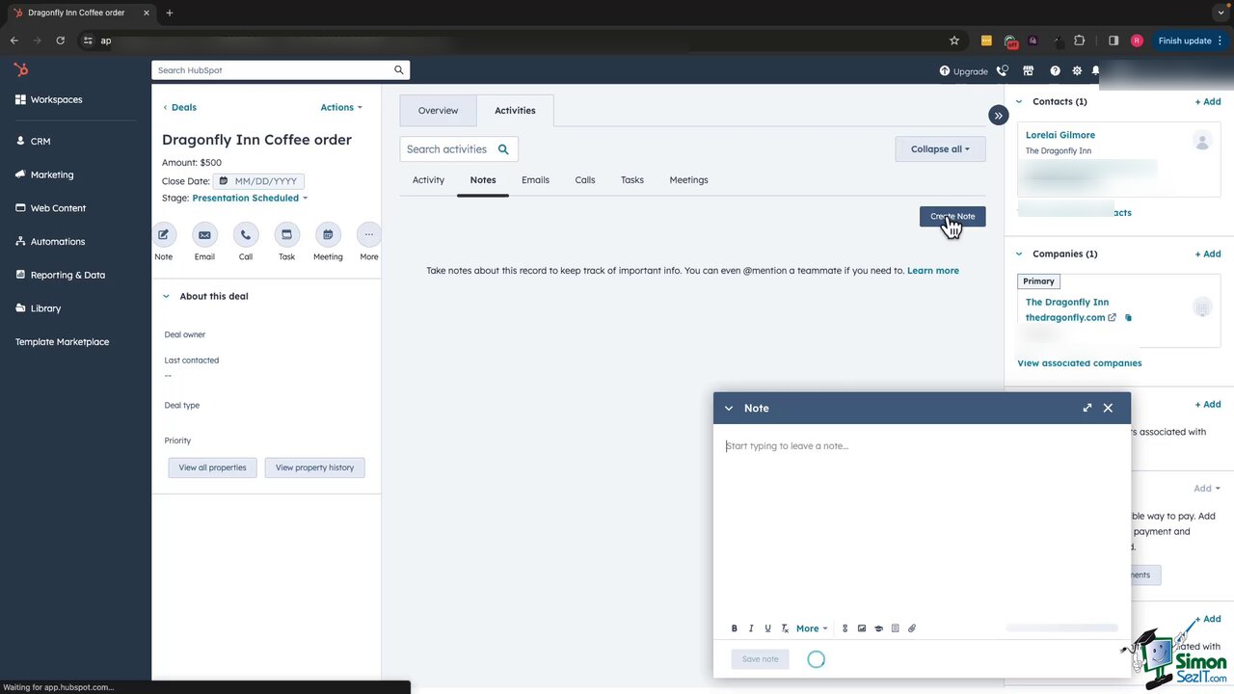Open the HubSpot Marketplace icon
The width and height of the screenshot is (1234, 694).
[x=1029, y=70]
